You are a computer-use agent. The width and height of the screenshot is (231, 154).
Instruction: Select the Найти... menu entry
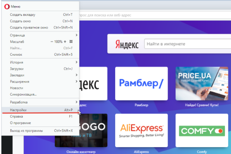(x=40, y=48)
